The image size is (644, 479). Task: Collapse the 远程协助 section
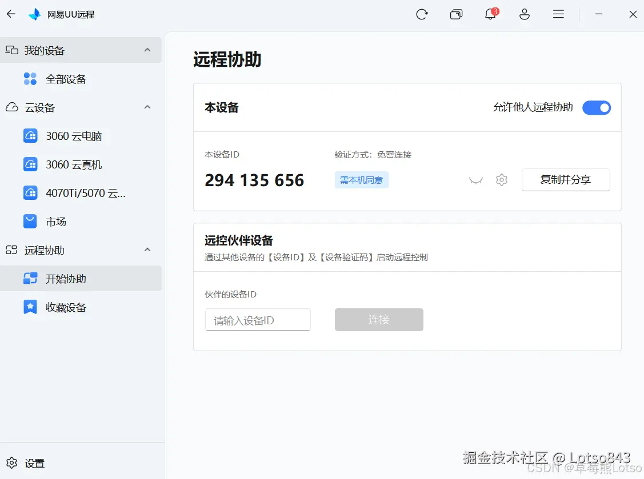[x=147, y=250]
